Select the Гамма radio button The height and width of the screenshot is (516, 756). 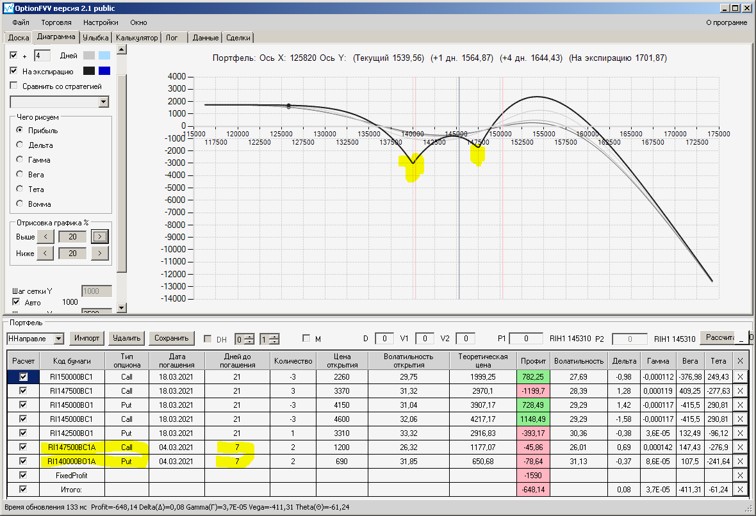point(19,159)
